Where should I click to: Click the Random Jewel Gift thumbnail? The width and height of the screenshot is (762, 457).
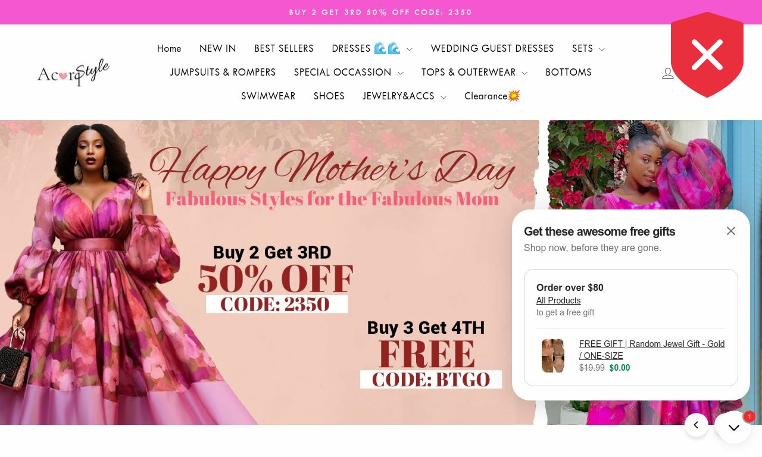coord(553,356)
